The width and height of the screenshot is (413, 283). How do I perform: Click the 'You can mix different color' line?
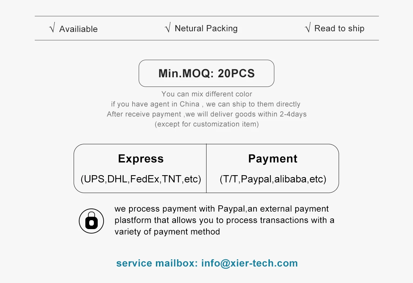[206, 94]
